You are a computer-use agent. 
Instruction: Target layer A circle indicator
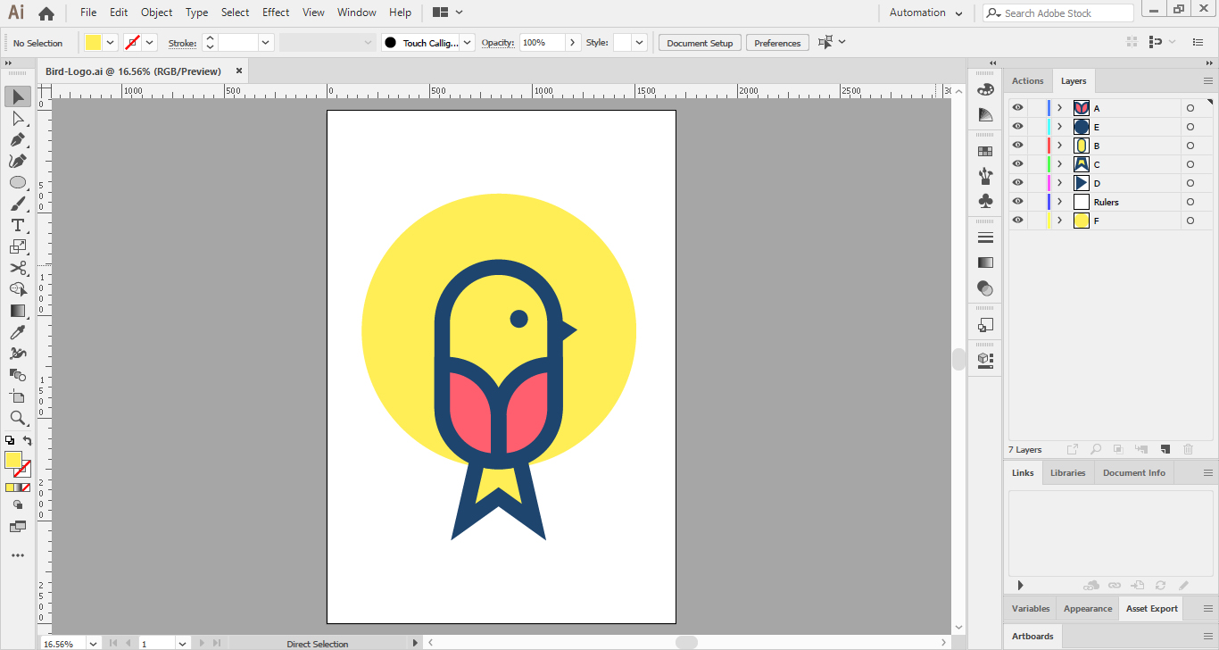click(1190, 108)
